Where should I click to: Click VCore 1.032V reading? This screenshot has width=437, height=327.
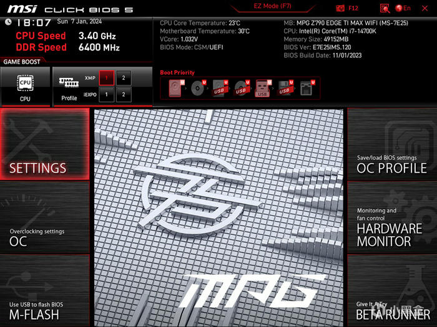click(179, 39)
